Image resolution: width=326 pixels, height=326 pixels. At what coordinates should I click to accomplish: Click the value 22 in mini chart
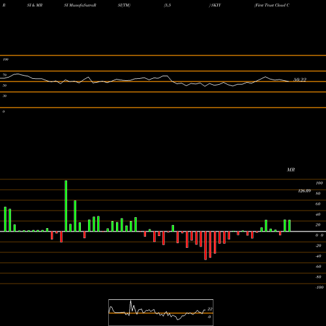[x=210, y=309]
